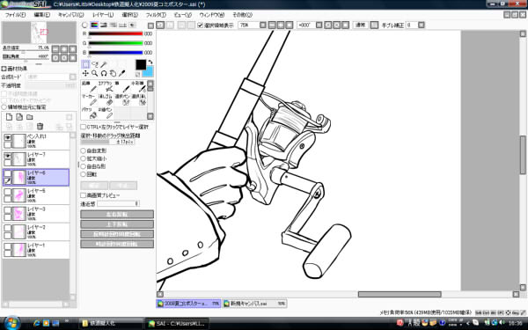Image resolution: width=528 pixels, height=330 pixels.
Task: Expand the 画材効果 section
Action: tap(4, 69)
